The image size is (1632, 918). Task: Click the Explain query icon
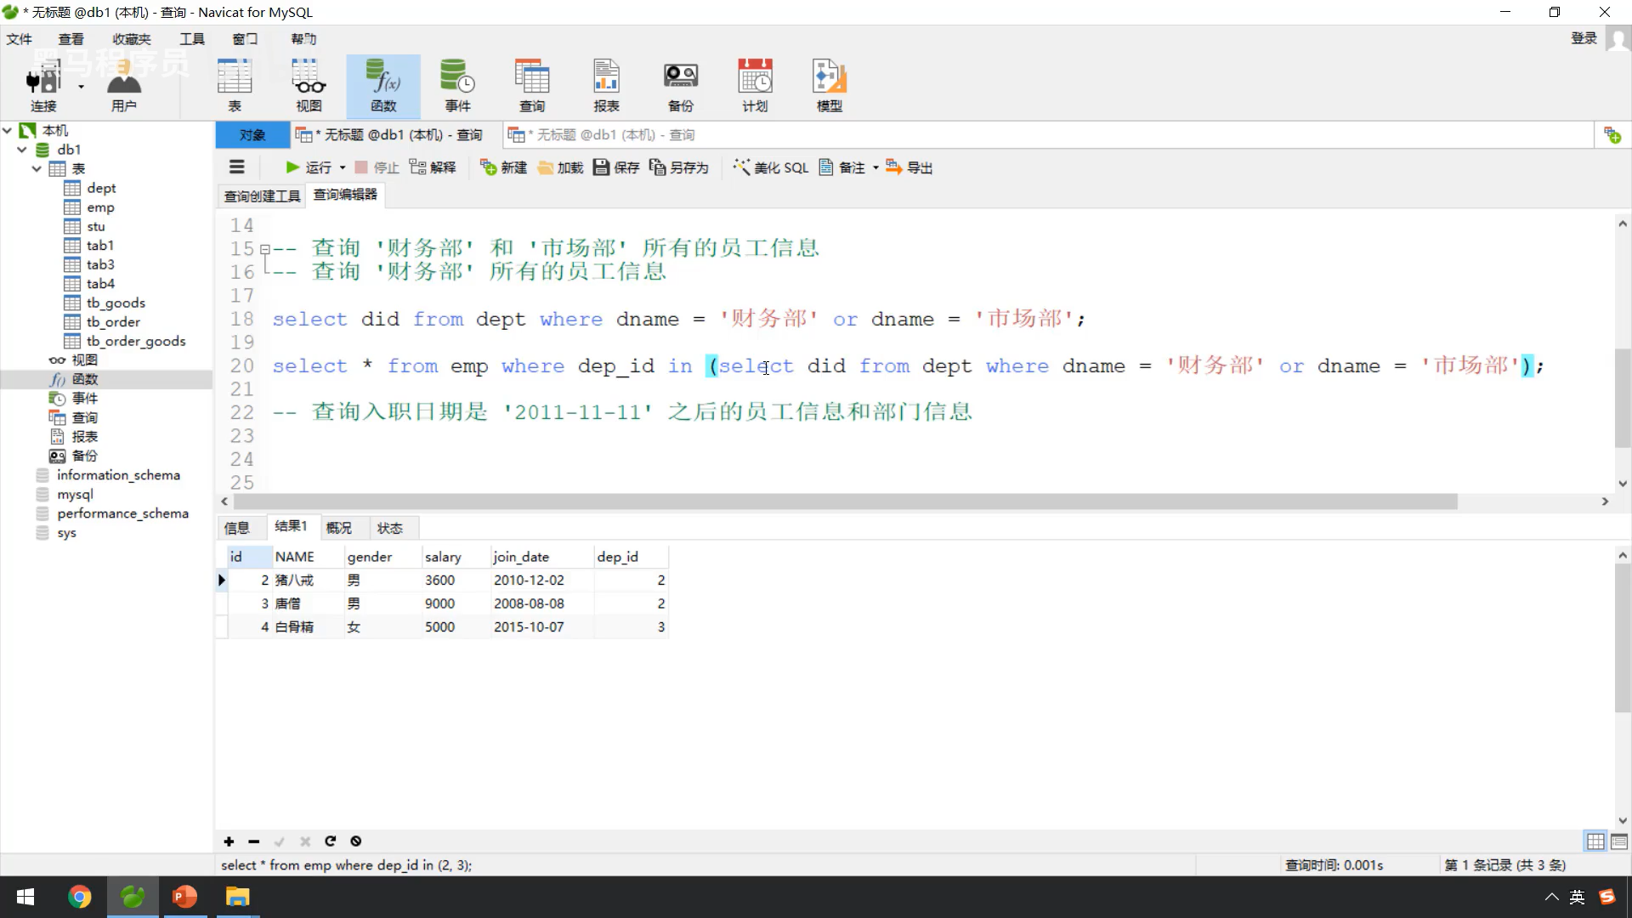(x=418, y=167)
